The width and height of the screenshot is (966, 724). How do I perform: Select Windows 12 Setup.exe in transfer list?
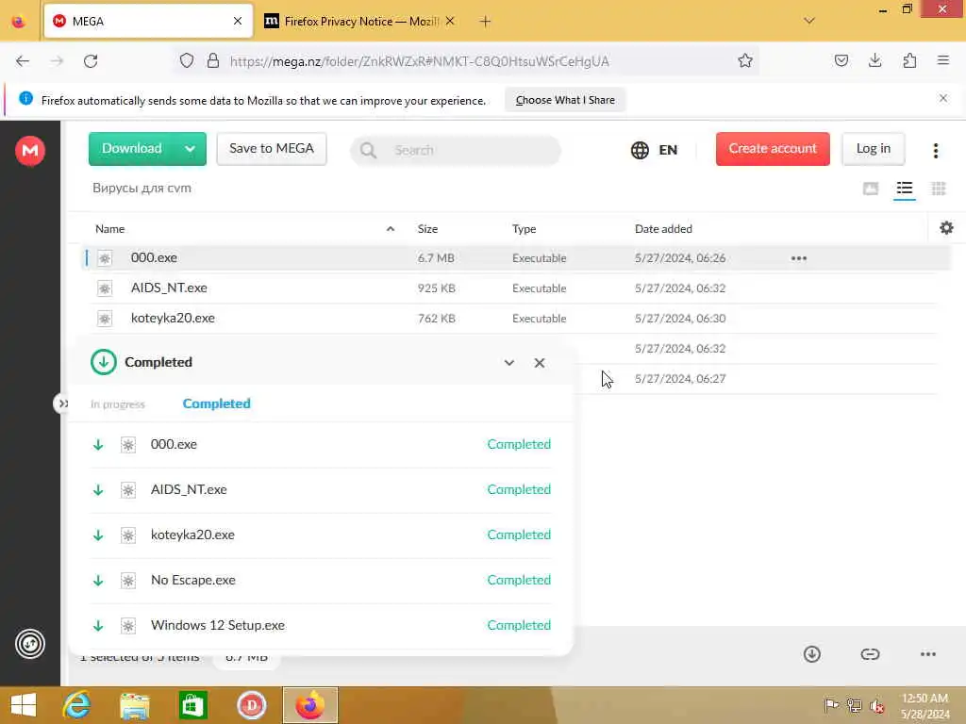(x=321, y=626)
